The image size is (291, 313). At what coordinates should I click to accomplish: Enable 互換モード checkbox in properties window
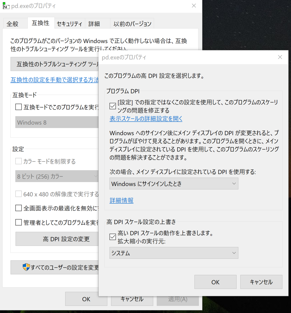19,107
